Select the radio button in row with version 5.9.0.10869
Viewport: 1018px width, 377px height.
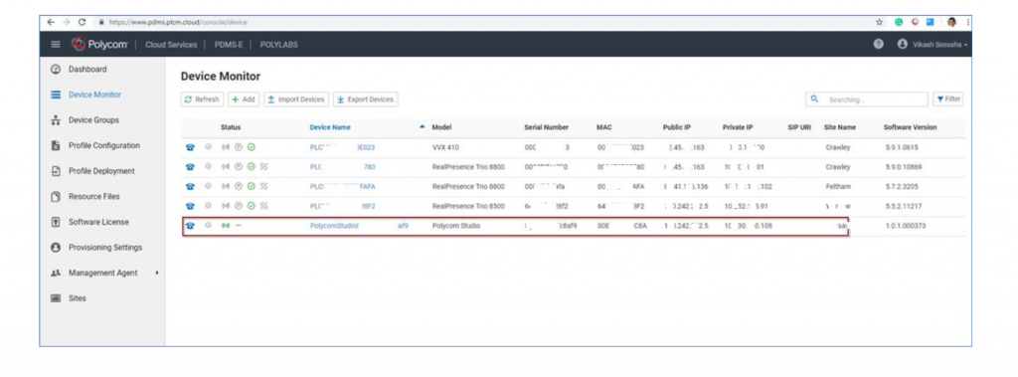tap(208, 167)
